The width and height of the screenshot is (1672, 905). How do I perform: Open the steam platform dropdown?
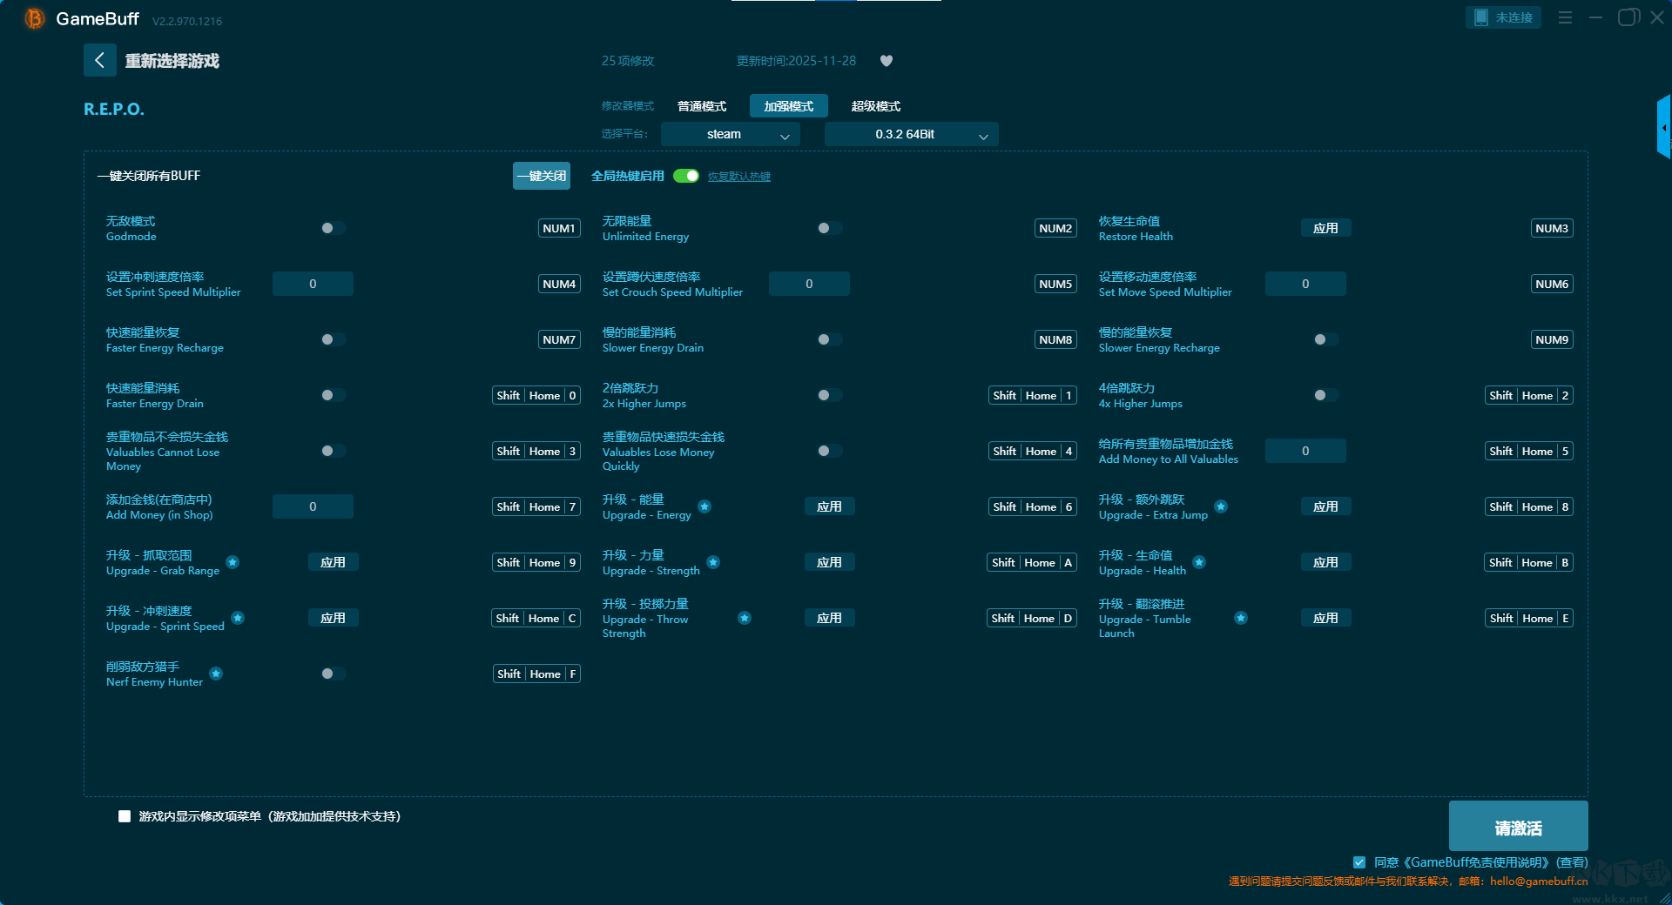pyautogui.click(x=730, y=134)
